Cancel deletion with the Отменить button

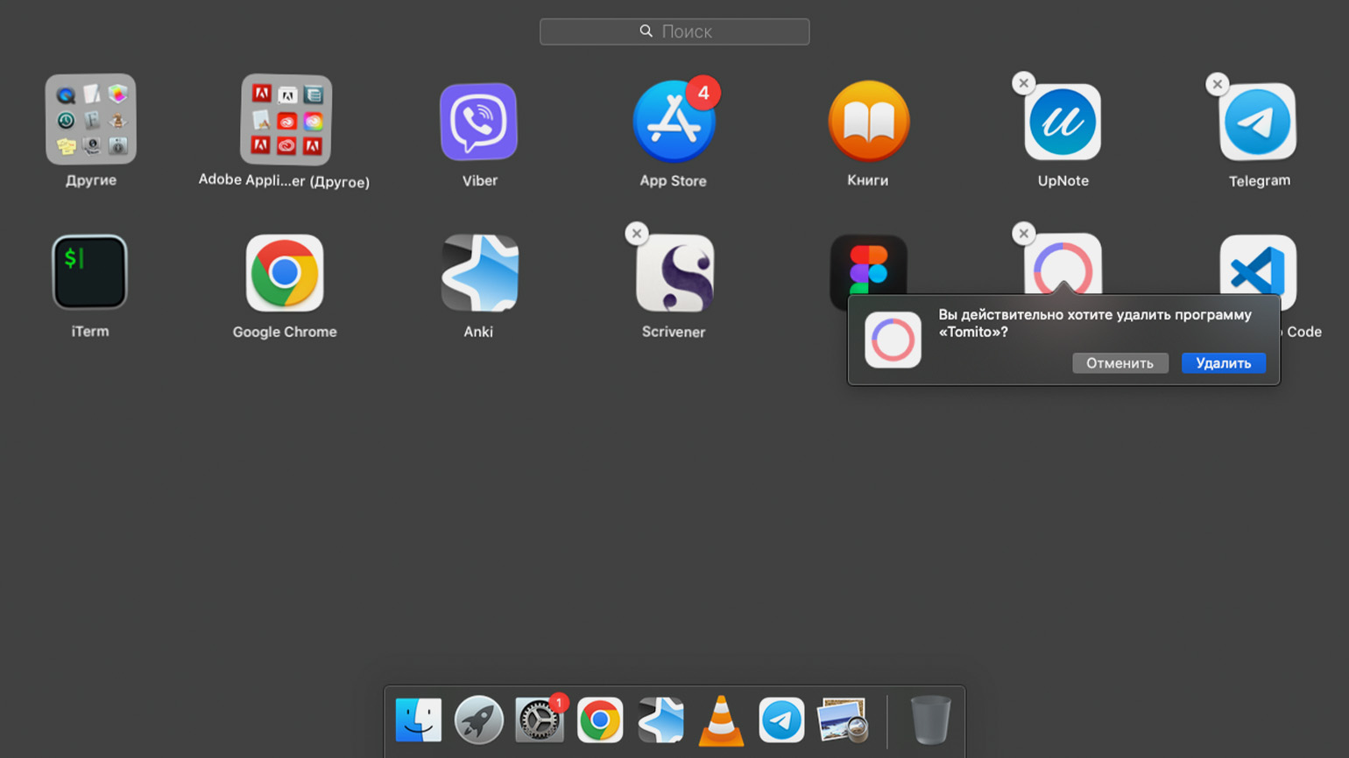click(1119, 363)
